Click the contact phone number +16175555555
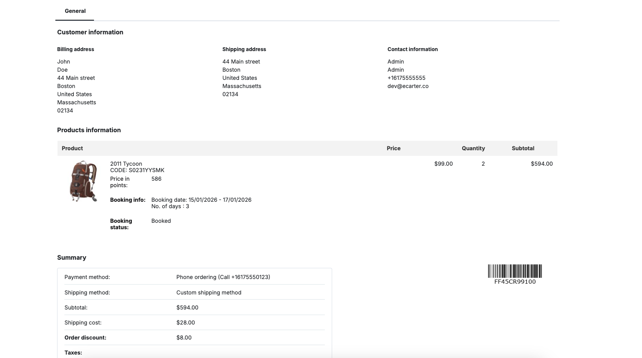Screen dimensions: 642x358 406,78
